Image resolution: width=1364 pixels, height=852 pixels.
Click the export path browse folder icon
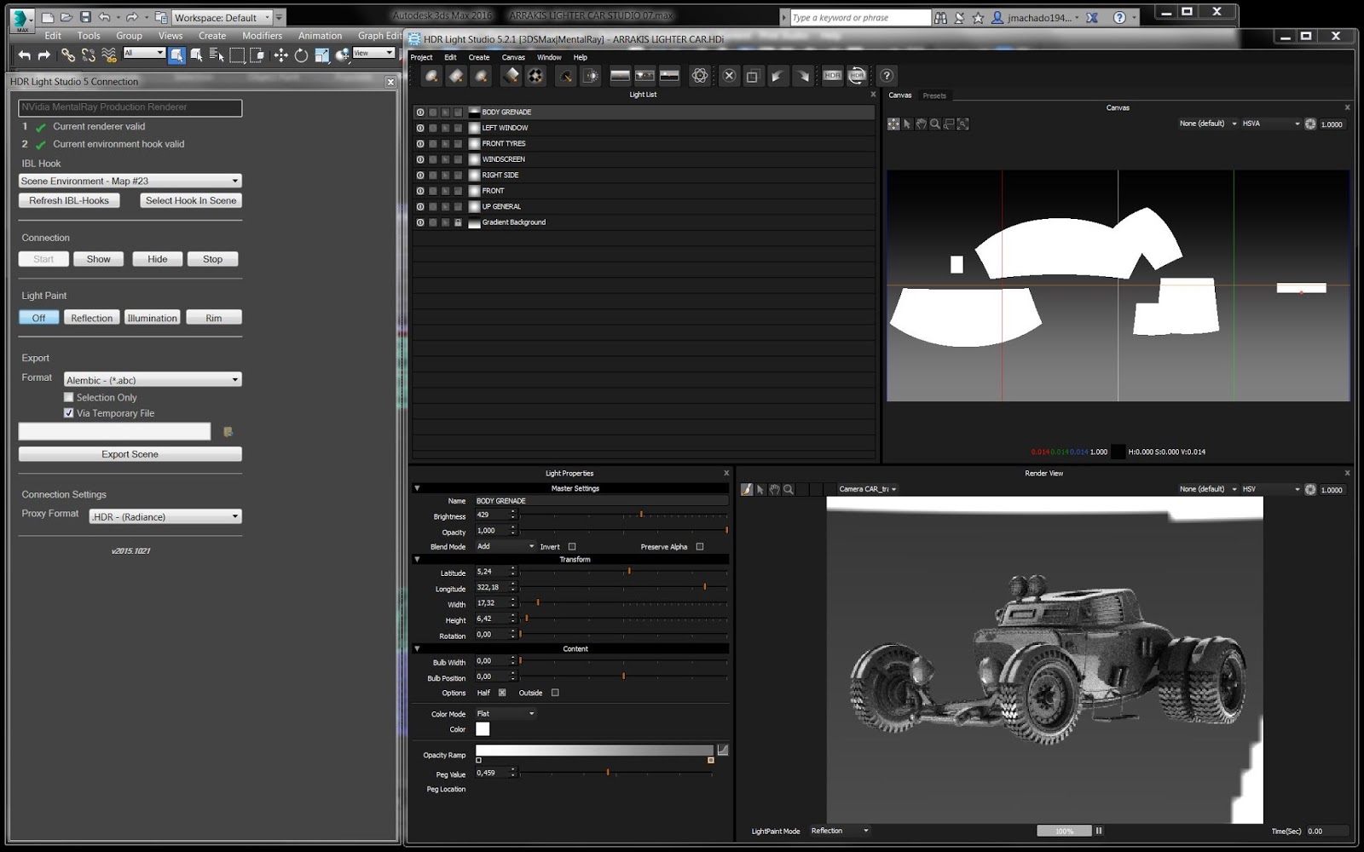coord(228,432)
